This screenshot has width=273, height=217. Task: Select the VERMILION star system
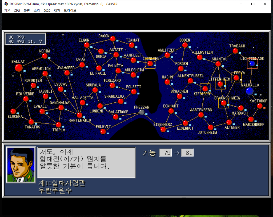[x=45, y=74]
